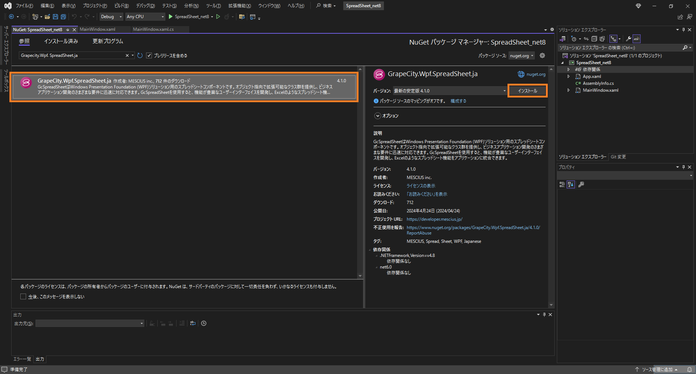696x374 pixels.
Task: Select the GrapeCity.Wpf.SpreadSheet.ja package result
Action: [x=185, y=87]
